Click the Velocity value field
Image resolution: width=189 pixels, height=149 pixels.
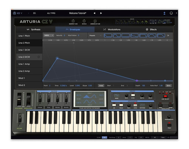(64, 36)
